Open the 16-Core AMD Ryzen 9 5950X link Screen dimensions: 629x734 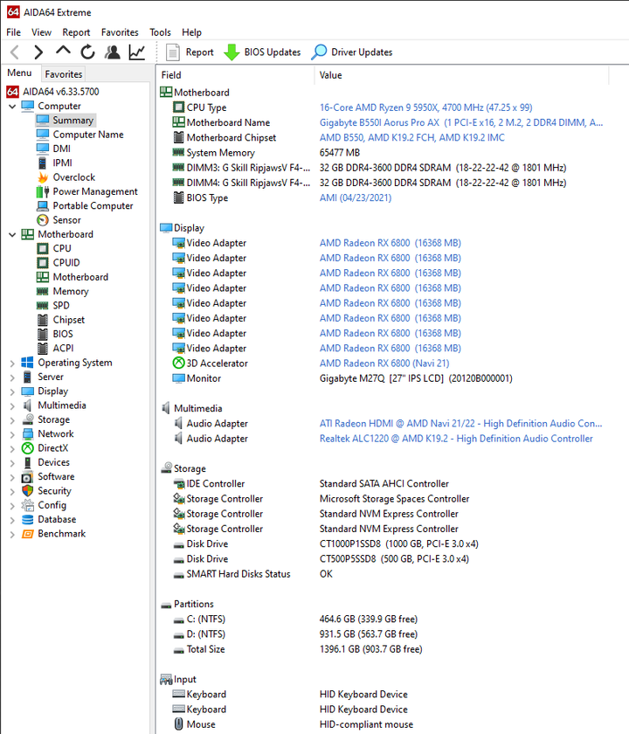[426, 107]
